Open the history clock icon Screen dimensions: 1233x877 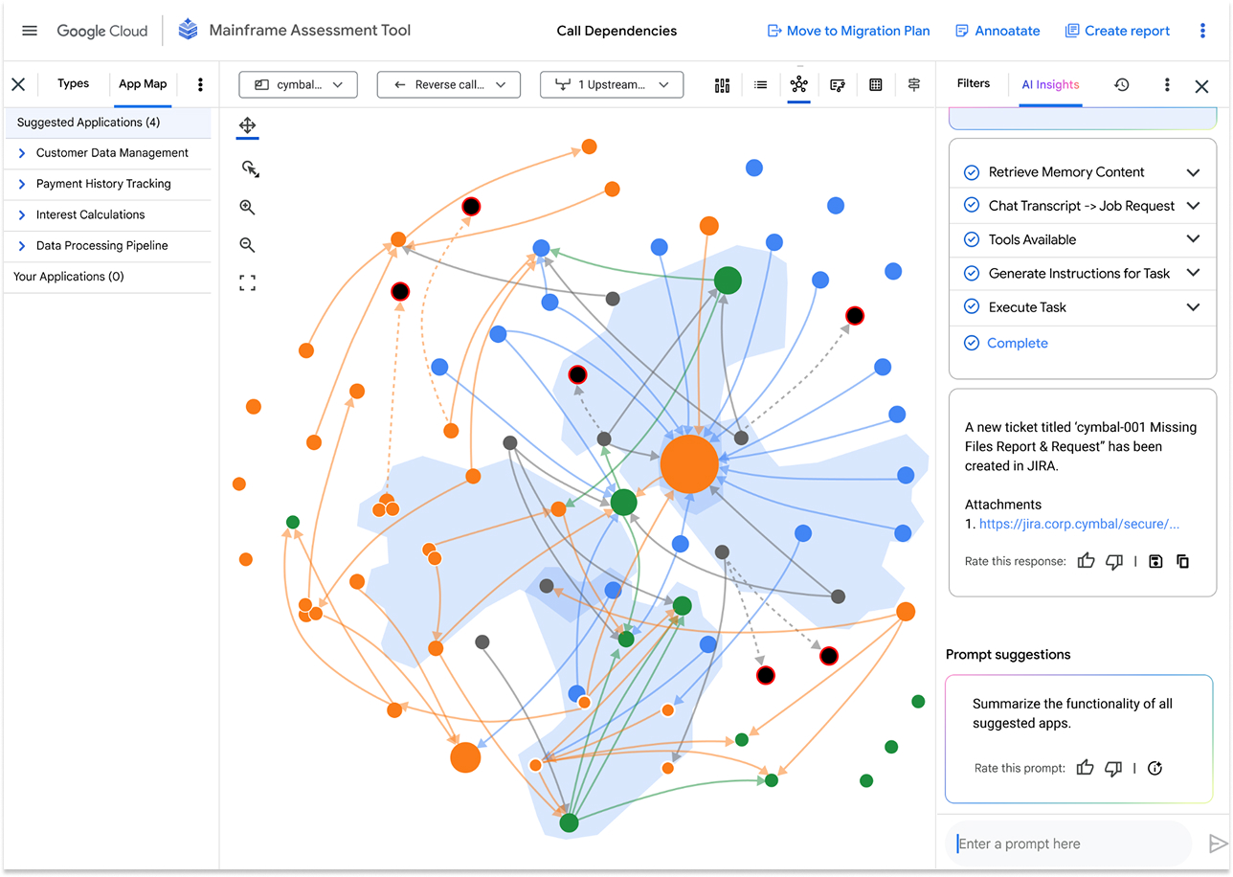(1122, 84)
